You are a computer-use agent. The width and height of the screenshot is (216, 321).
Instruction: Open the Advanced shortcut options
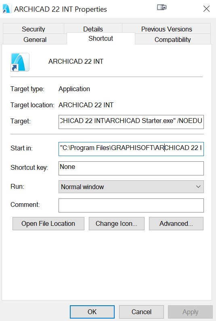[176, 223]
